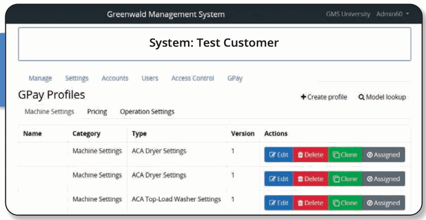Click Greenwald Management System title
Image resolution: width=426 pixels, height=220 pixels.
pyautogui.click(x=166, y=14)
